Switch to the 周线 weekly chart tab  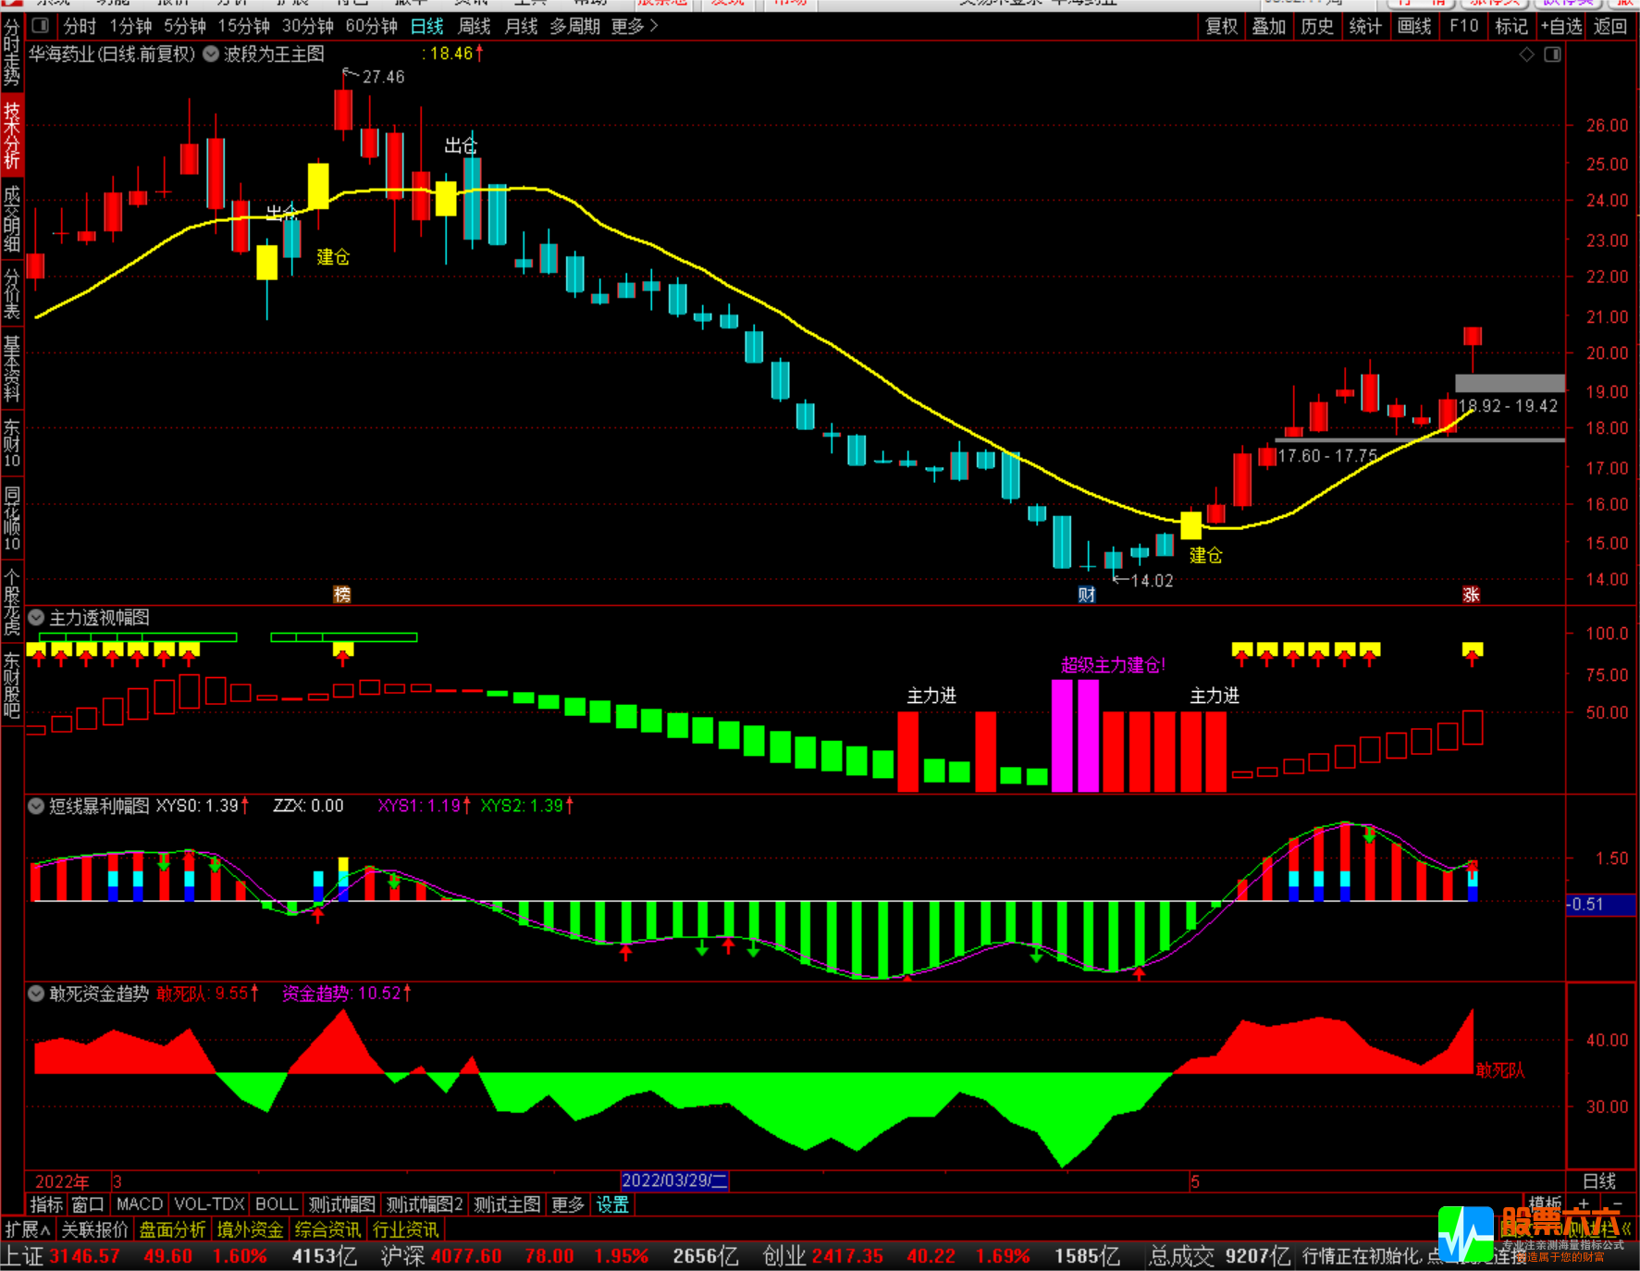(x=475, y=26)
